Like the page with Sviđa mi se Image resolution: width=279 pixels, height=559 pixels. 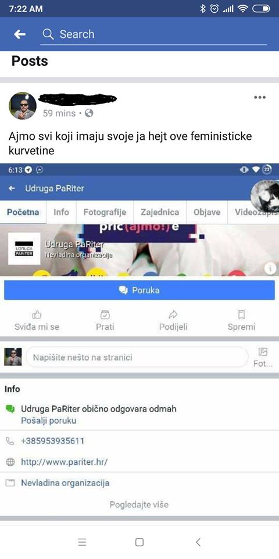[x=37, y=320]
